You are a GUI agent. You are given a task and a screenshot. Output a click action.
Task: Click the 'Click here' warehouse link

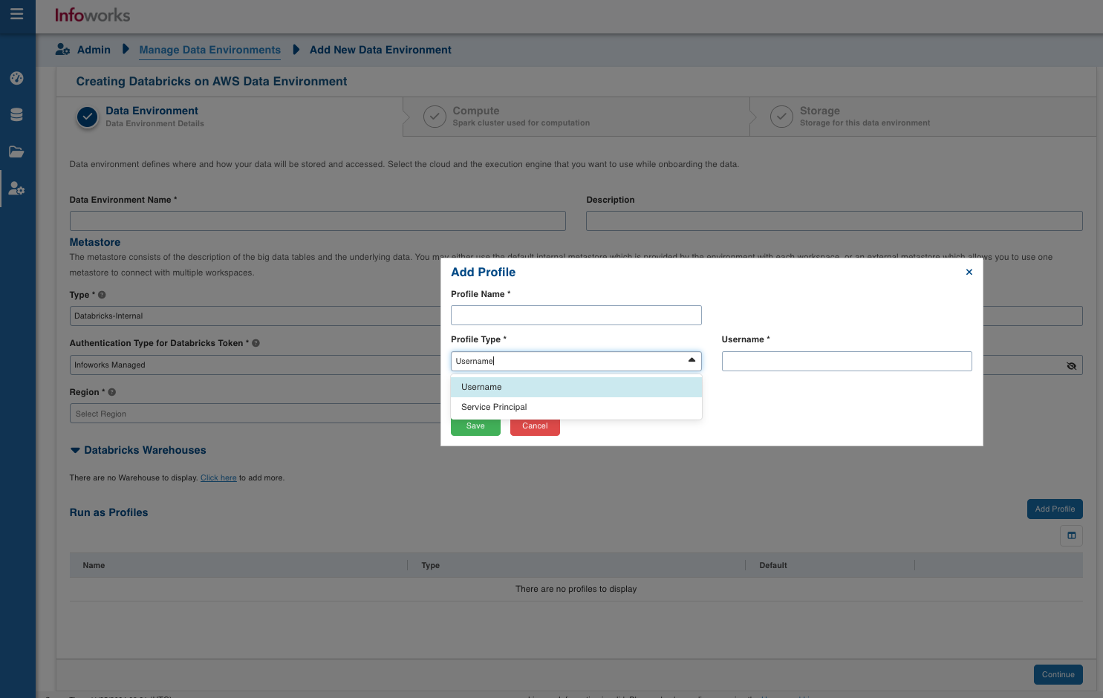[218, 478]
